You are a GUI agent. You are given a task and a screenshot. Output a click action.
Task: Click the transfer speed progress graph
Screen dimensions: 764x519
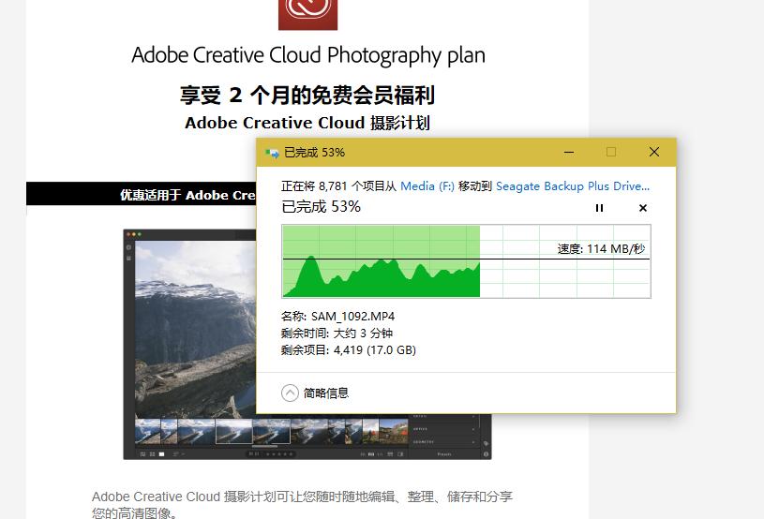pyautogui.click(x=466, y=261)
